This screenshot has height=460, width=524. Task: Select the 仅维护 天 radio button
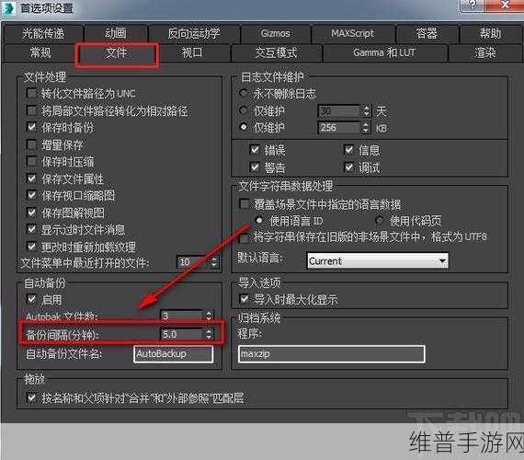pos(244,109)
